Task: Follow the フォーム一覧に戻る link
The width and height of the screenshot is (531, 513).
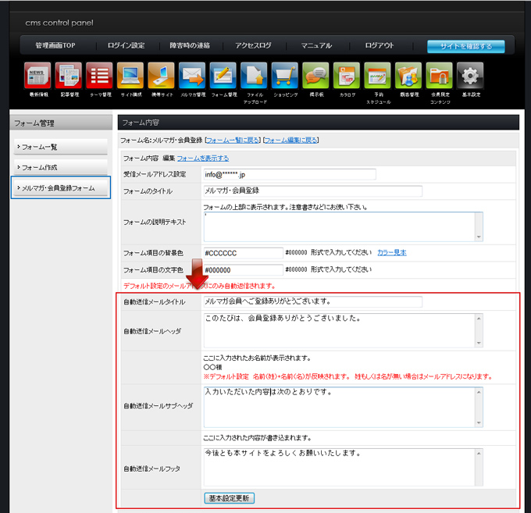Action: [232, 141]
